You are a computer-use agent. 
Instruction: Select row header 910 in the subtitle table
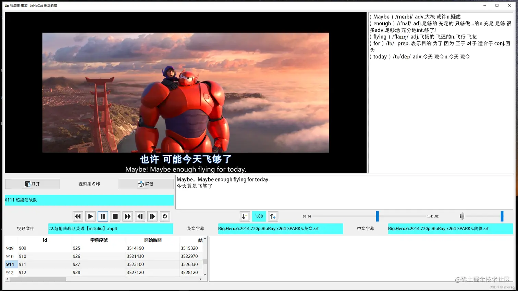[11, 256]
